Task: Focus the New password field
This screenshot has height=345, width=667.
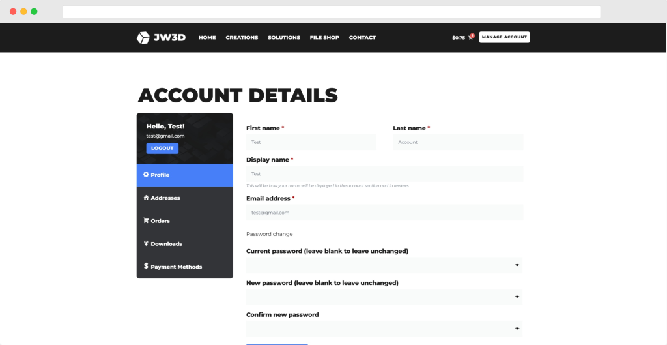Action: [384, 297]
